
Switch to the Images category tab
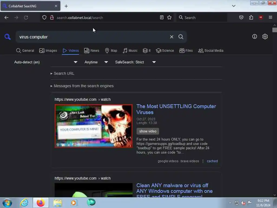tap(48, 51)
